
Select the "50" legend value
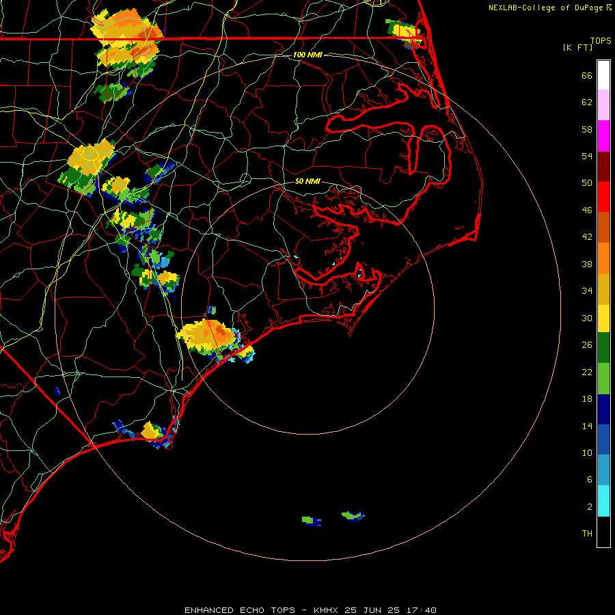tap(587, 182)
